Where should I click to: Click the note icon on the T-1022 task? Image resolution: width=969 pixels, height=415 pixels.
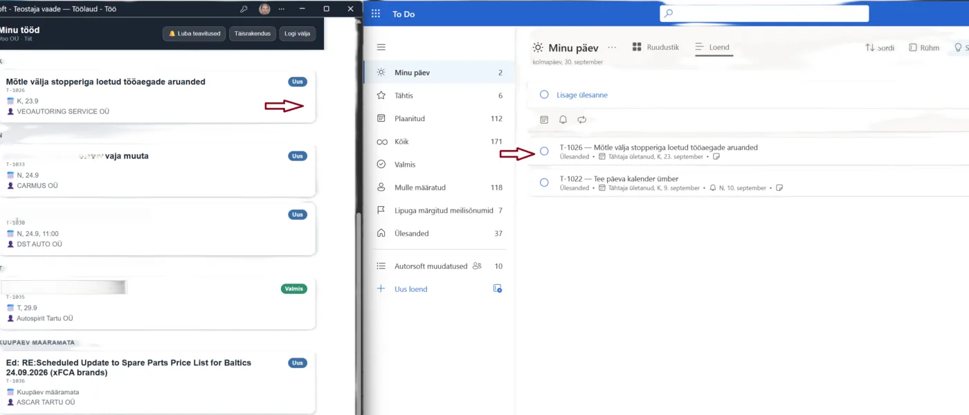(x=779, y=188)
